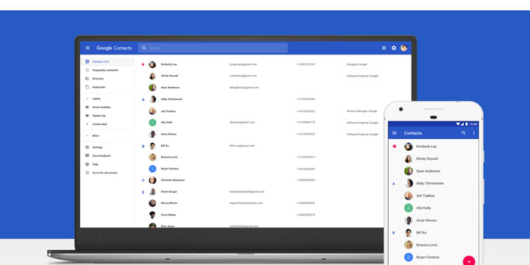Tap the pink add-contact button on phone

[469, 261]
